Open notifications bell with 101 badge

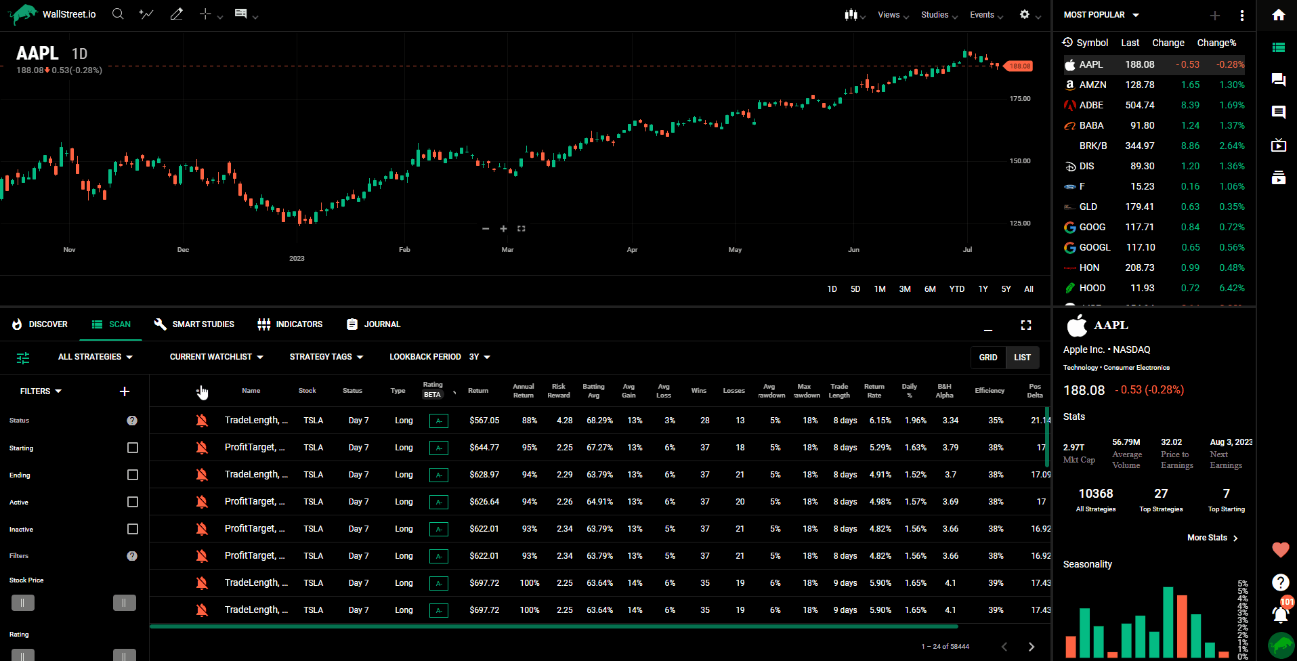1280,614
